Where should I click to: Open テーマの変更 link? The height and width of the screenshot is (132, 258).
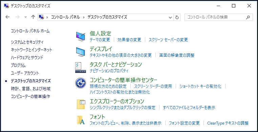[100, 40]
